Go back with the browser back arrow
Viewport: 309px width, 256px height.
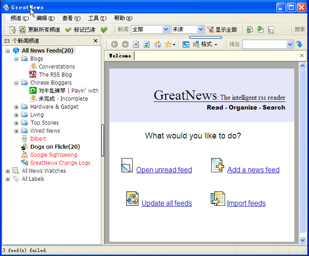114,45
